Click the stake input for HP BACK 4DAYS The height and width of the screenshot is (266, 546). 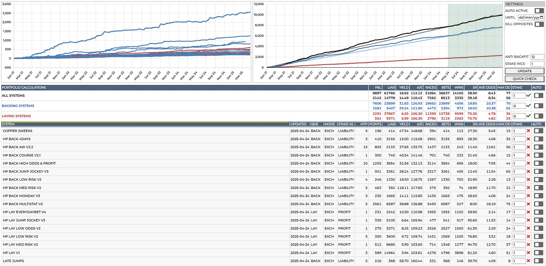[519, 139]
